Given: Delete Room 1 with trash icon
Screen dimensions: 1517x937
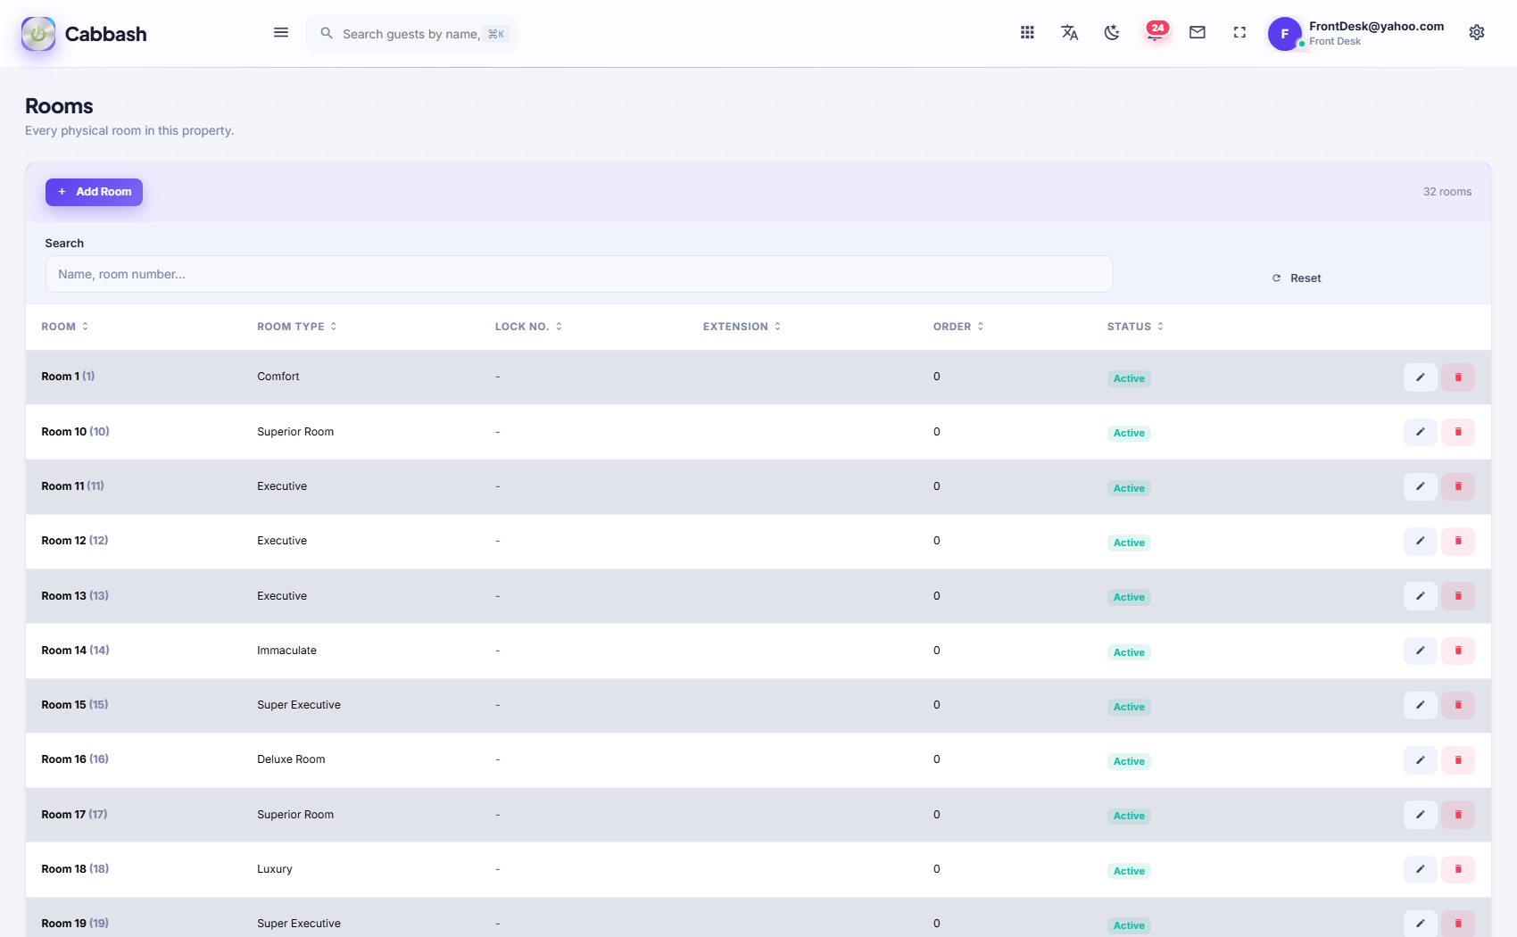Looking at the screenshot, I should (1458, 377).
